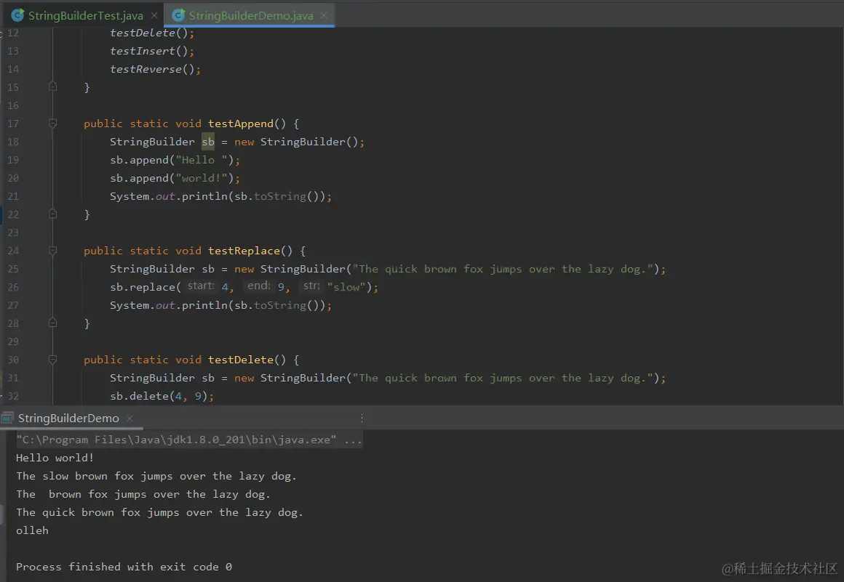
Task: Collapse the testReplace method fold marker
Action: click(x=52, y=251)
